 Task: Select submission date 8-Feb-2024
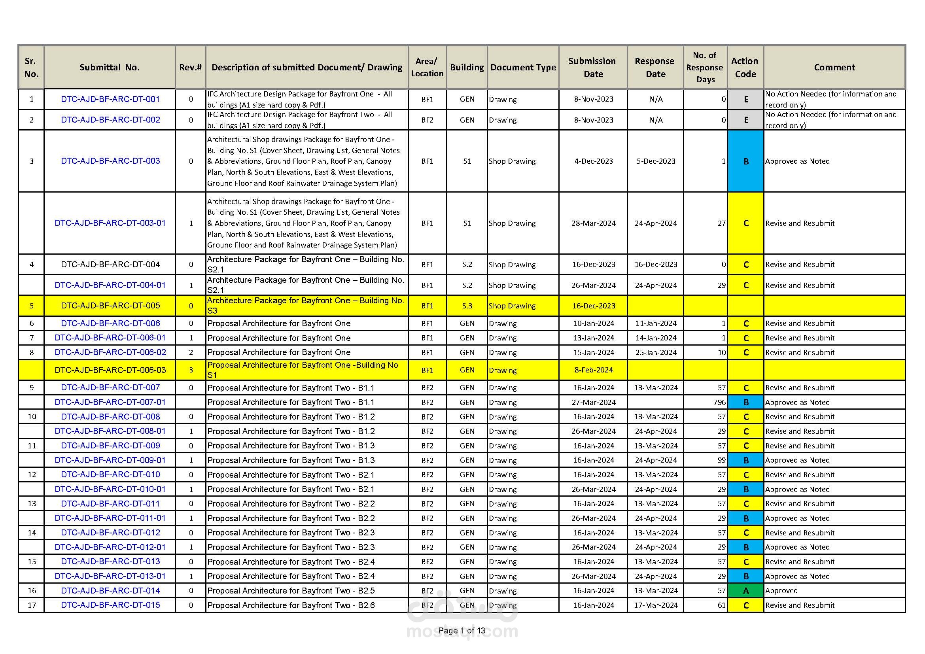594,370
